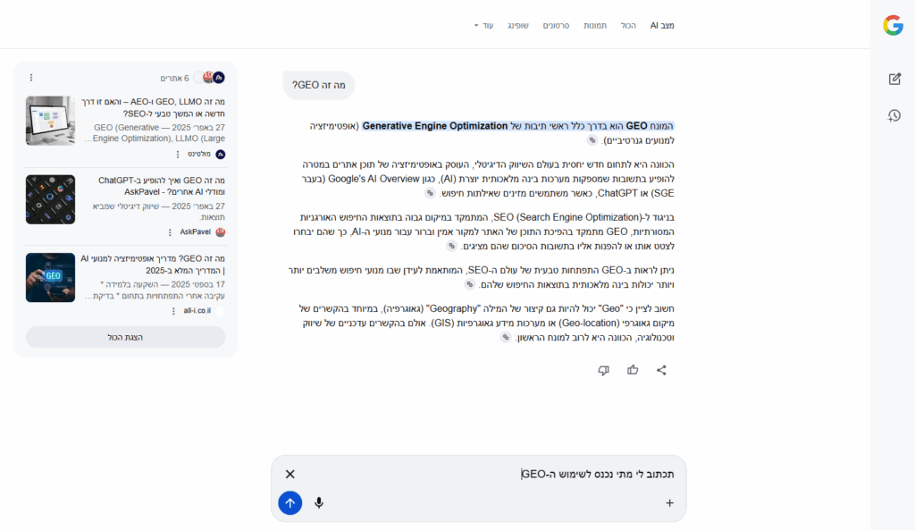Viewport: 915px width, 530px height.
Task: Open citation link after ChatGPT paragraph
Action: pyautogui.click(x=430, y=193)
